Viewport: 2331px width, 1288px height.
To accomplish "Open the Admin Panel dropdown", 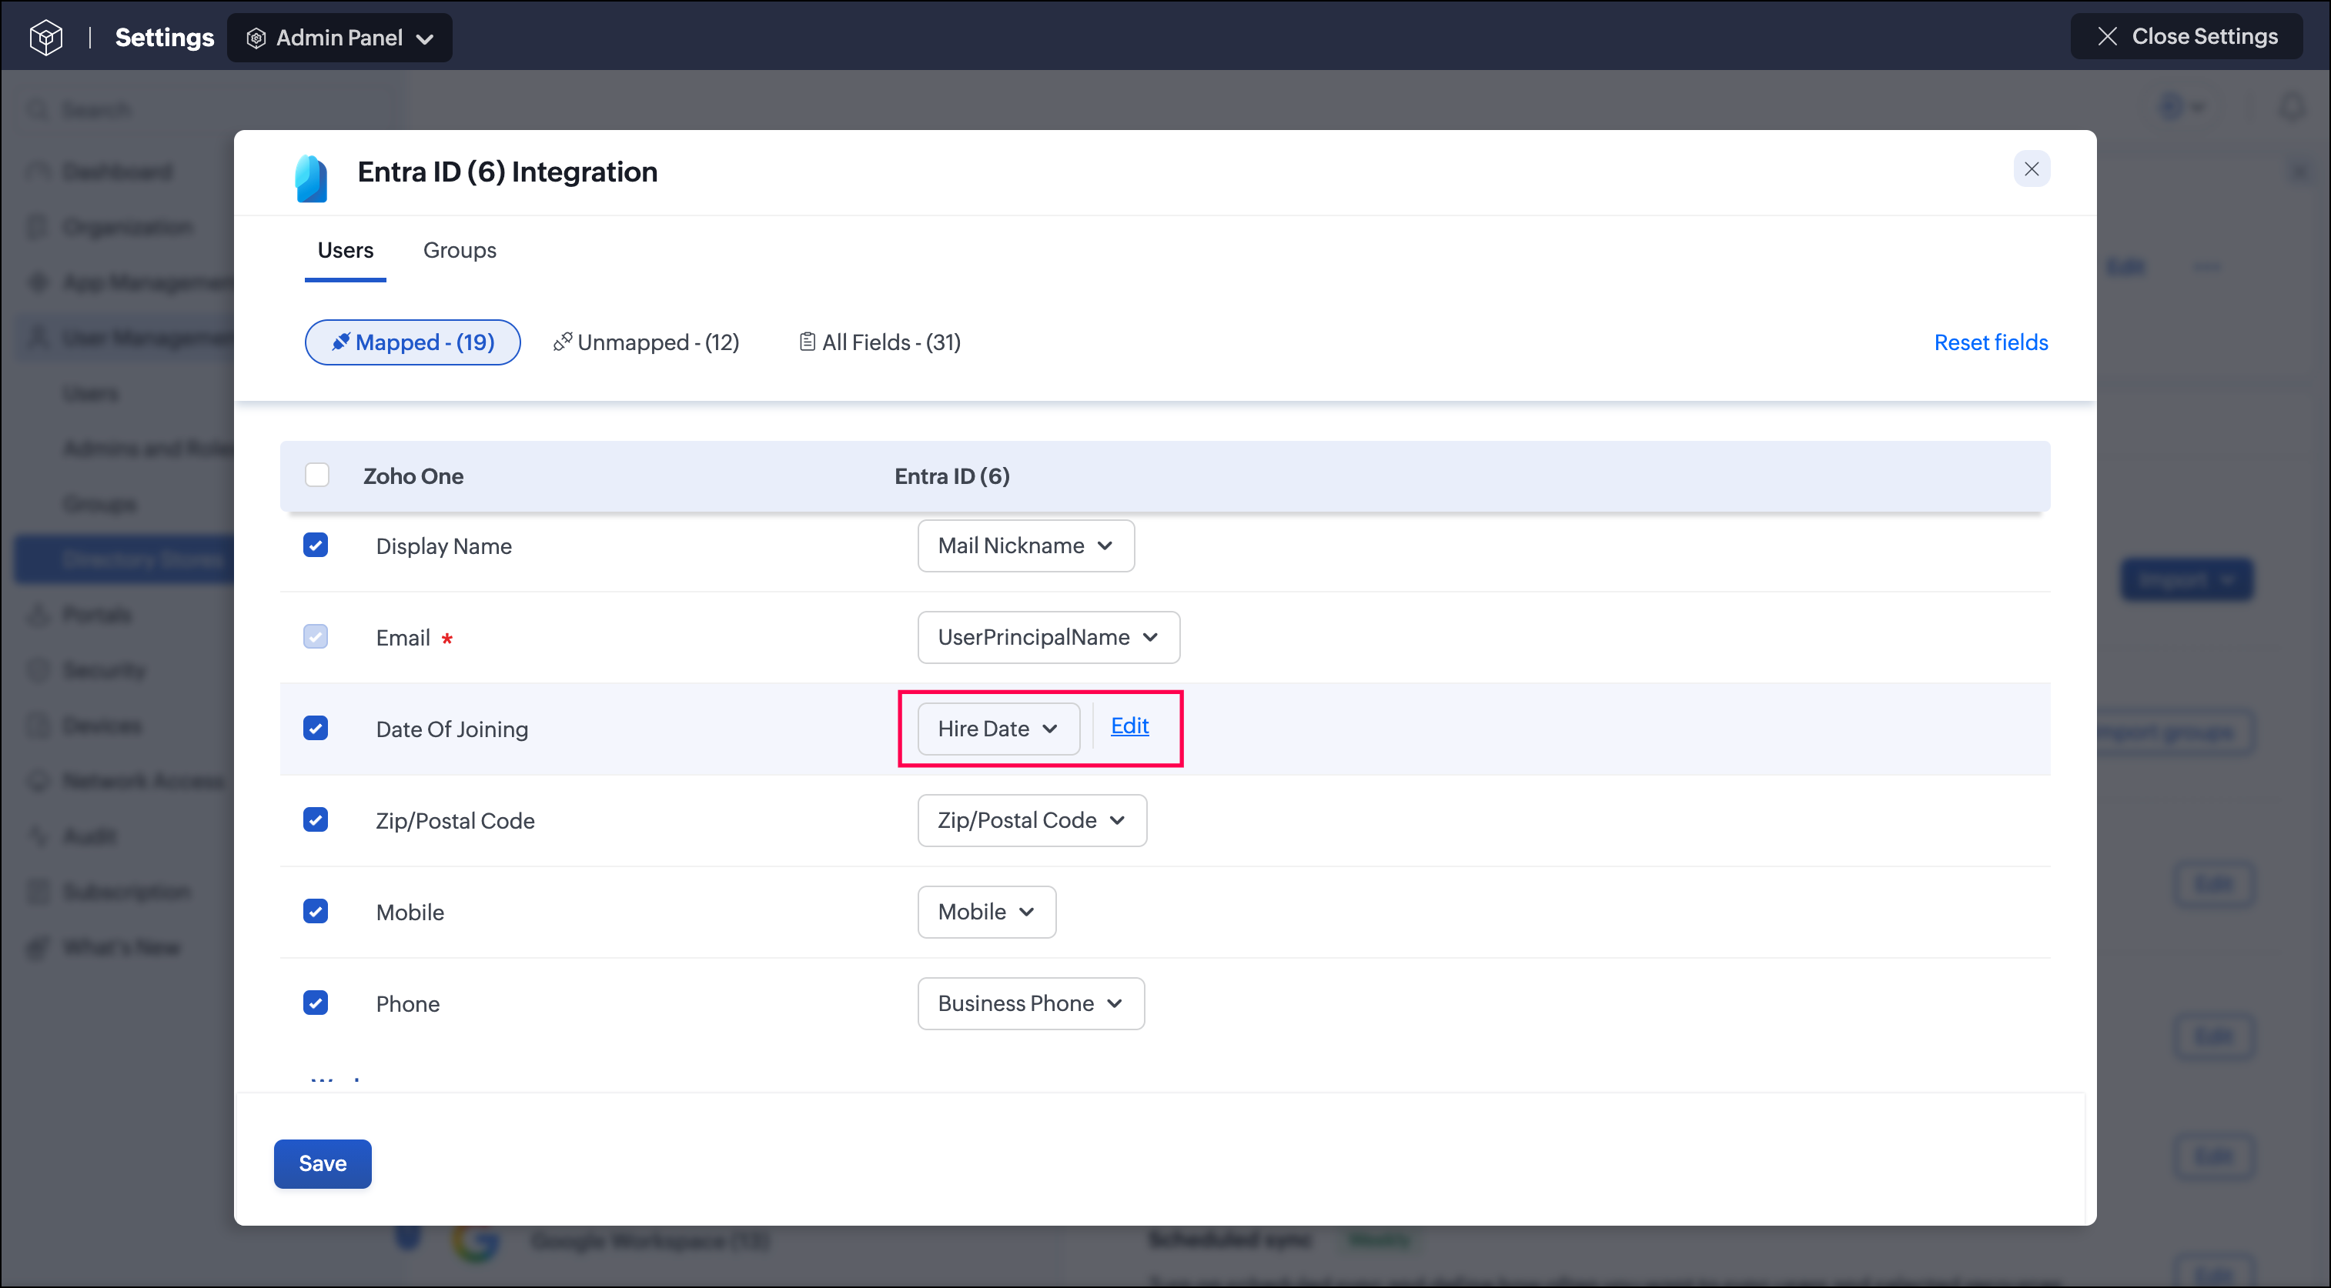I will 339,38.
